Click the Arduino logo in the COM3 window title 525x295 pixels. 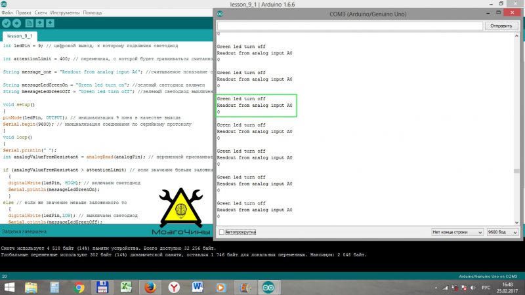220,14
